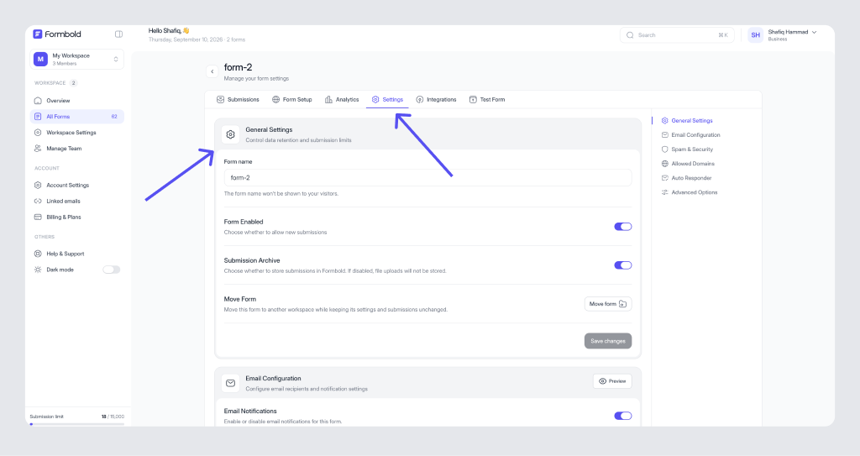This screenshot has width=860, height=456.
Task: Click the back arrow beside form-2
Action: point(212,71)
